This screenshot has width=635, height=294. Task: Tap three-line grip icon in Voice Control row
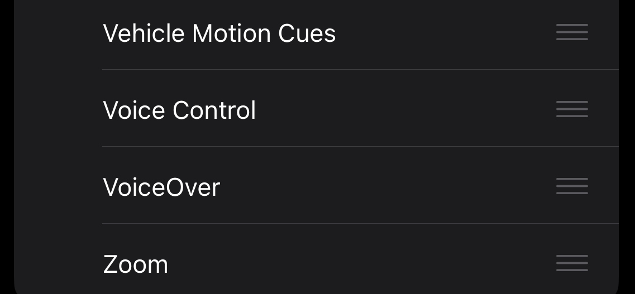click(572, 109)
